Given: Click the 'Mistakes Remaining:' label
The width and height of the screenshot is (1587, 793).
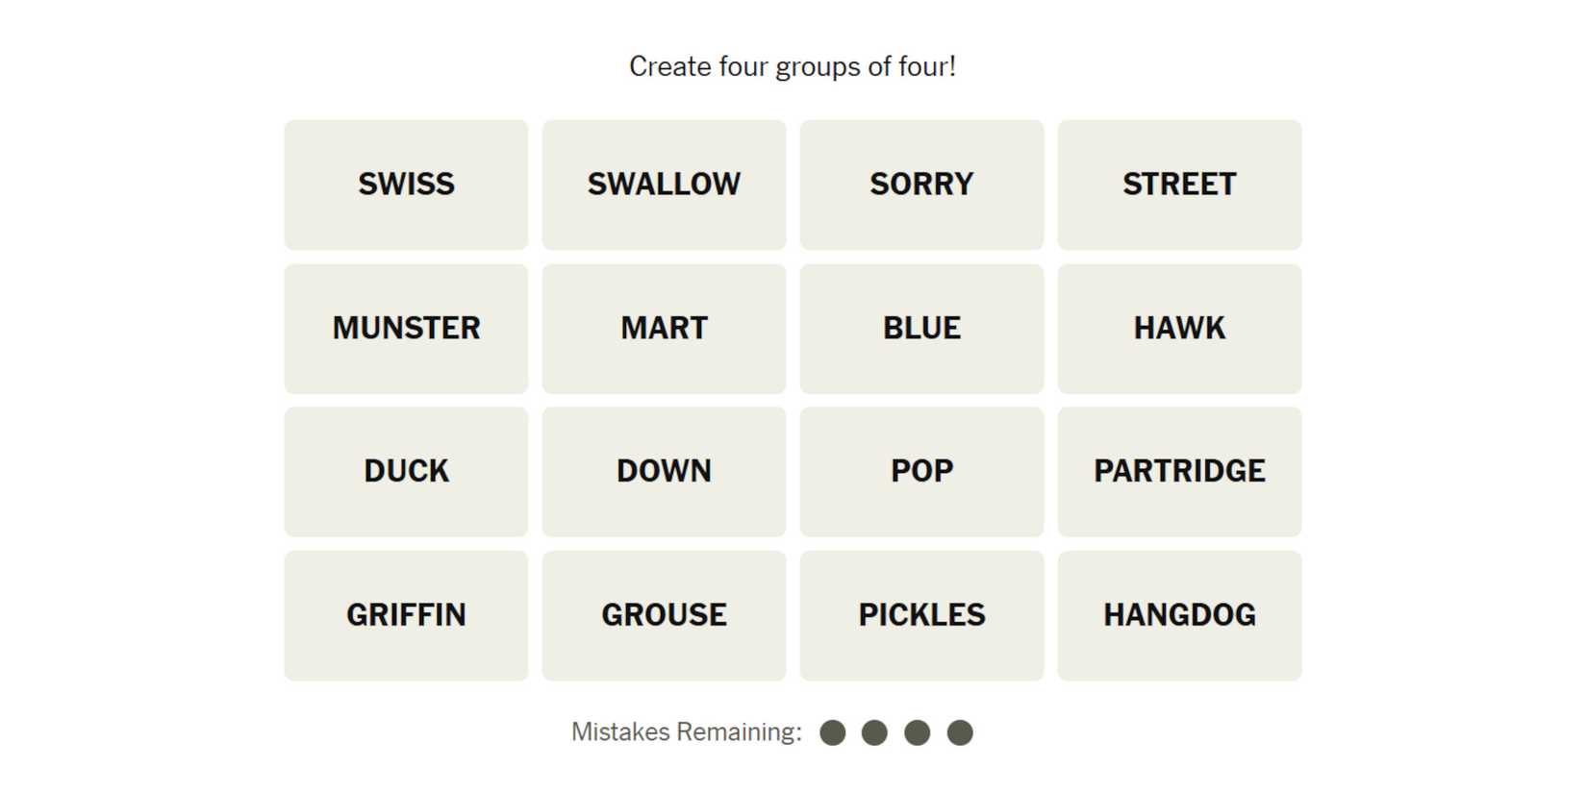Looking at the screenshot, I should pos(686,732).
